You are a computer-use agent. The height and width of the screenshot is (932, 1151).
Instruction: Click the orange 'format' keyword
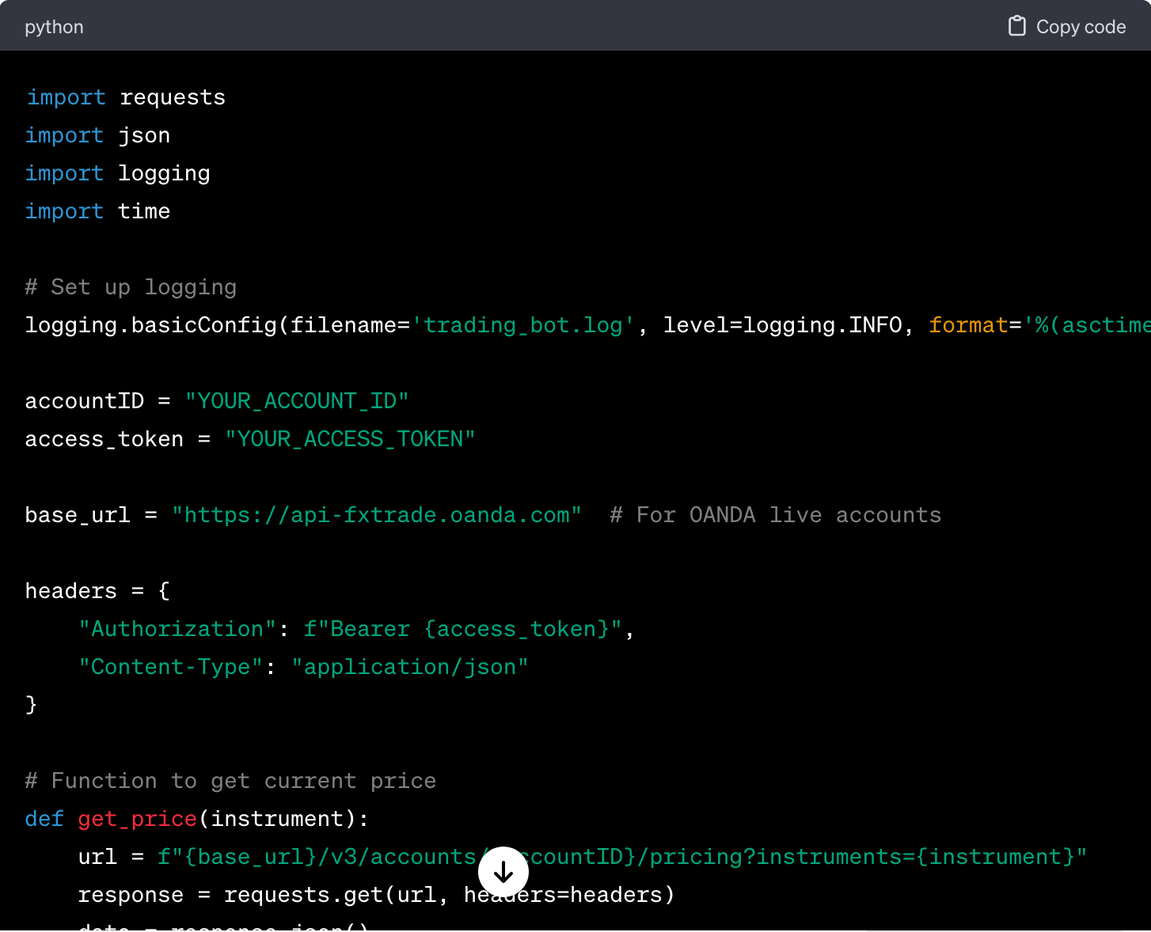pos(968,325)
